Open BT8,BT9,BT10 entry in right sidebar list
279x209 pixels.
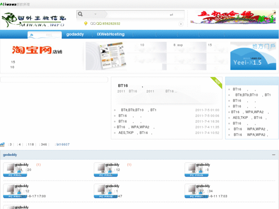pos(253,95)
